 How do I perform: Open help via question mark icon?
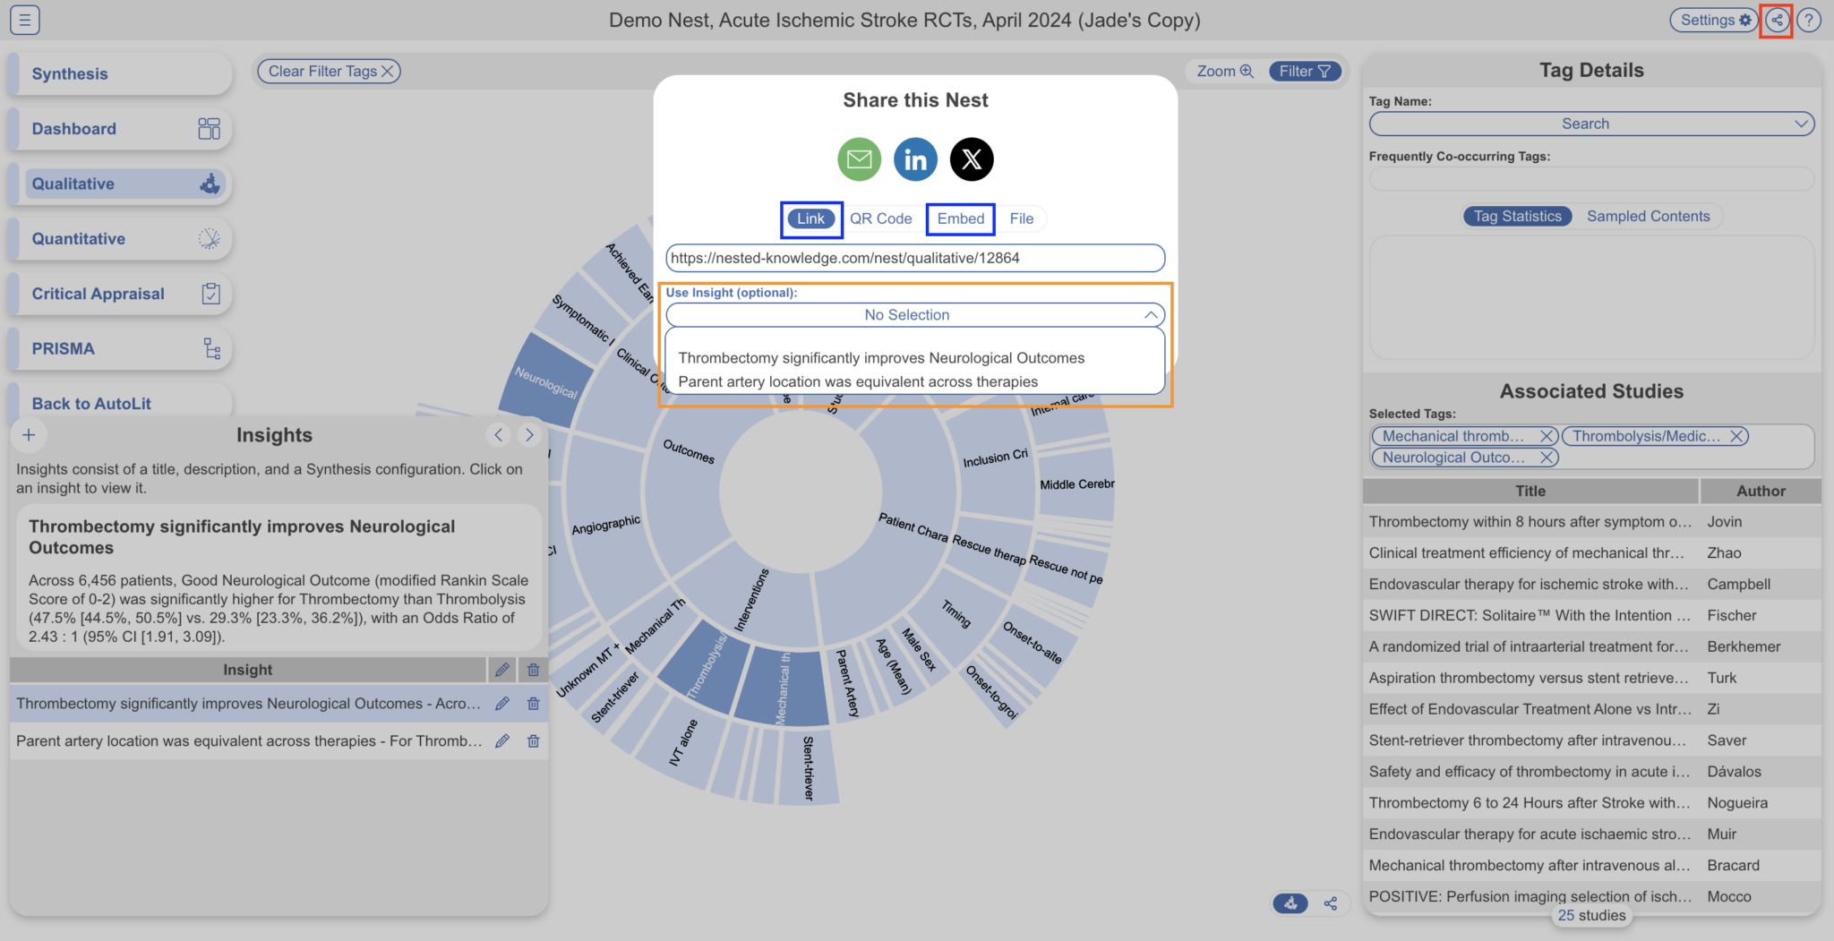point(1810,19)
